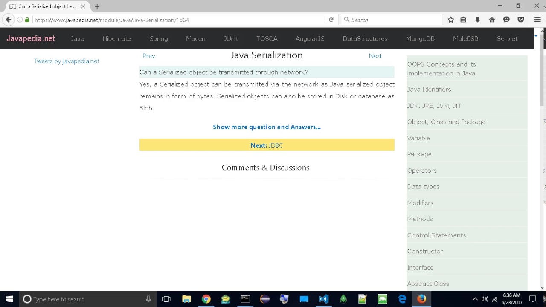The width and height of the screenshot is (546, 307).
Task: Open the 'Operators' sidebar topic
Action: tap(422, 171)
